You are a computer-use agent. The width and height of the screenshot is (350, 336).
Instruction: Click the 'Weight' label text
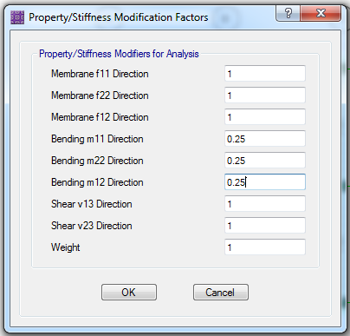pos(66,247)
